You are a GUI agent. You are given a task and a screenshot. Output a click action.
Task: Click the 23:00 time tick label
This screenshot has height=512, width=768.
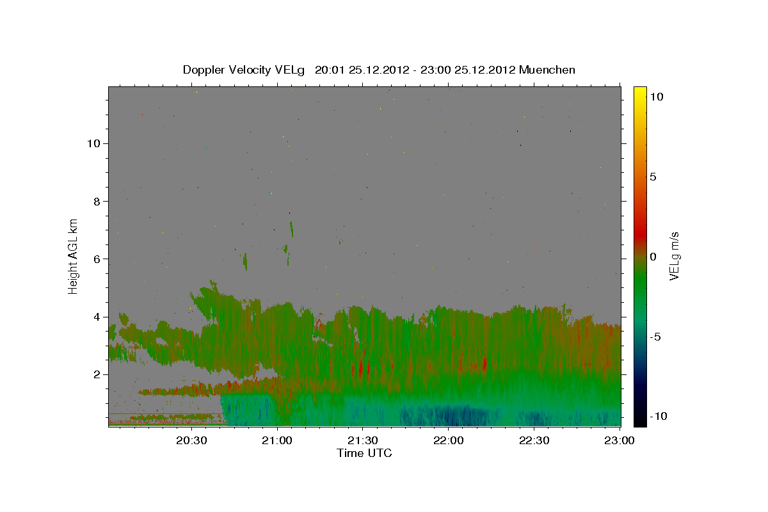pos(620,440)
